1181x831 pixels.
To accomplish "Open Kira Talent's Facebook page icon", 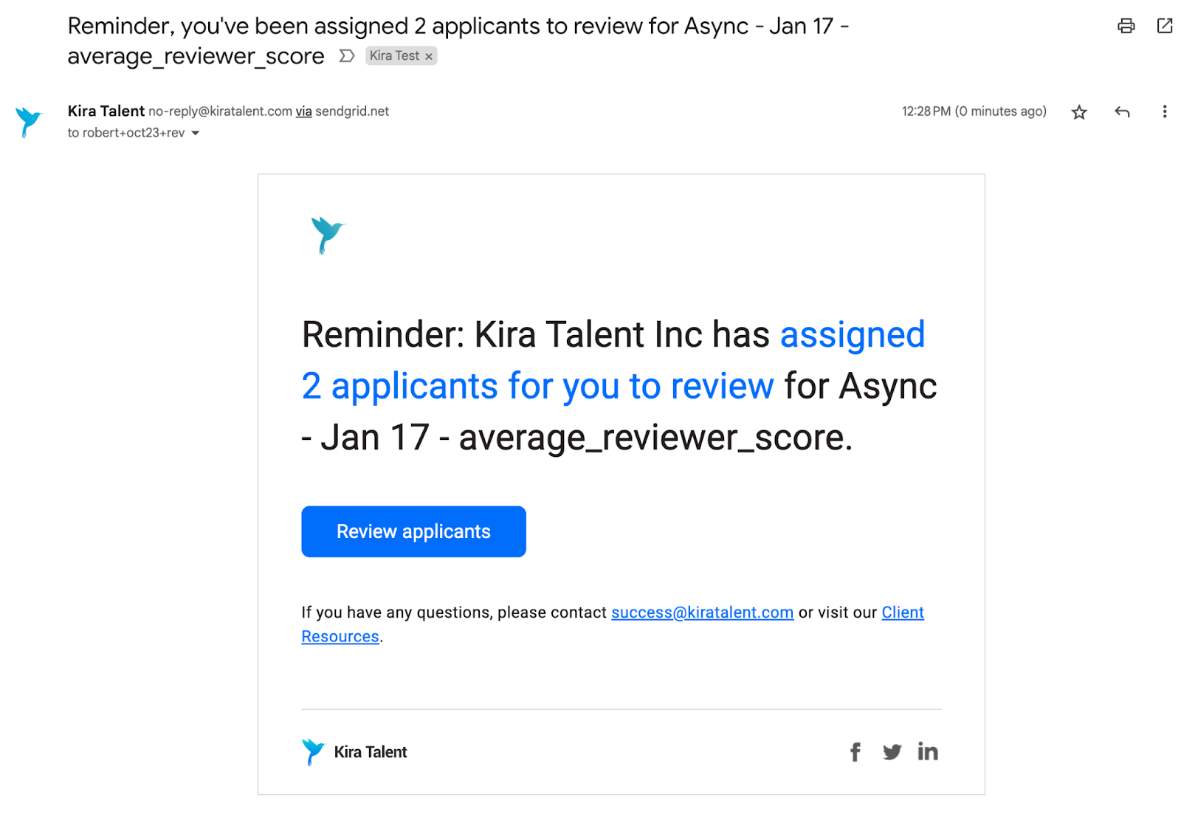I will 855,752.
